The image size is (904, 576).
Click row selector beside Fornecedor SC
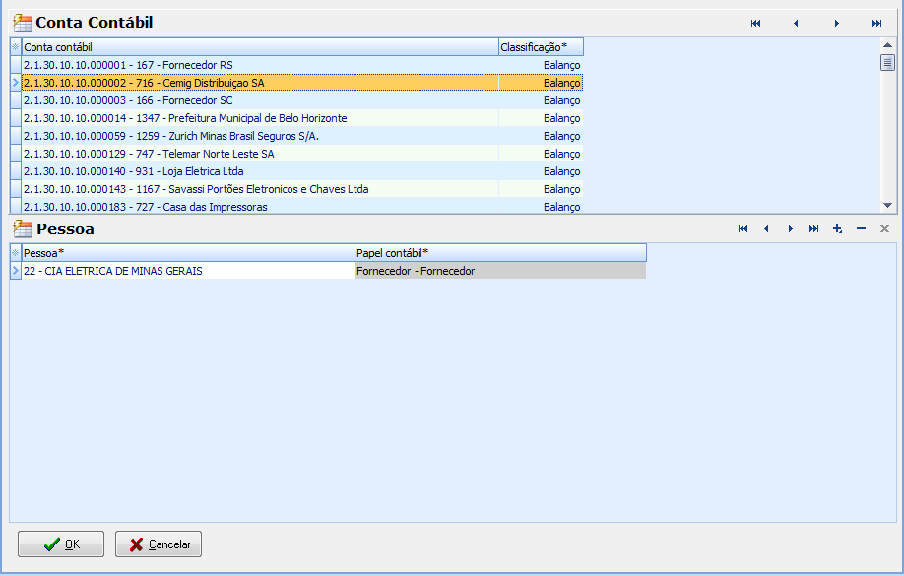pos(16,100)
